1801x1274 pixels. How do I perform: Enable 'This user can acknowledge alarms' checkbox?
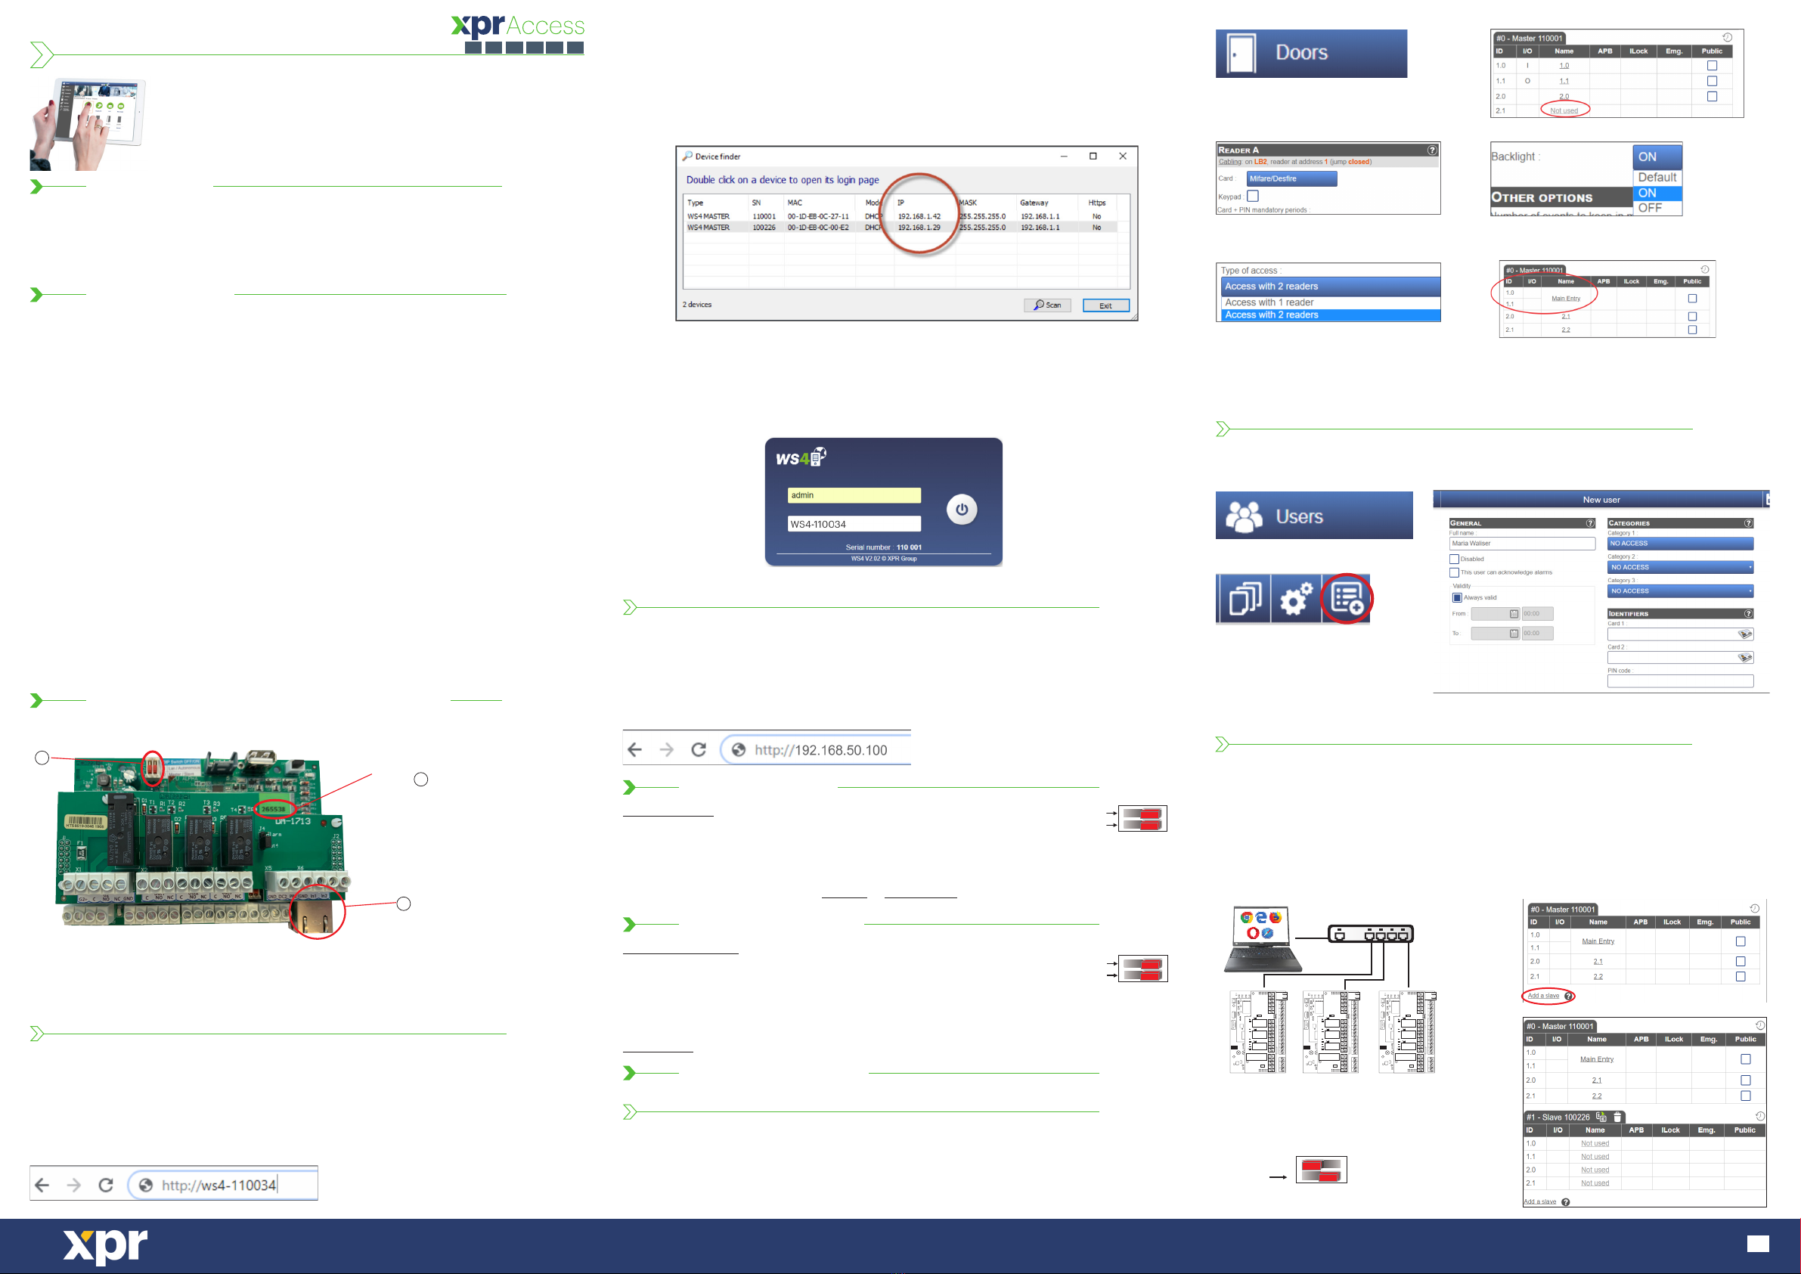pos(1454,572)
